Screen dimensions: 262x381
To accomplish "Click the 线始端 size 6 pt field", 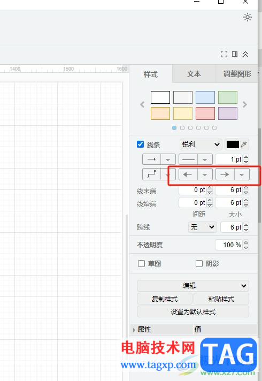I will click(229, 202).
